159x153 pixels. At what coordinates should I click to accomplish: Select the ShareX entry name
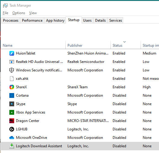(x=21, y=87)
